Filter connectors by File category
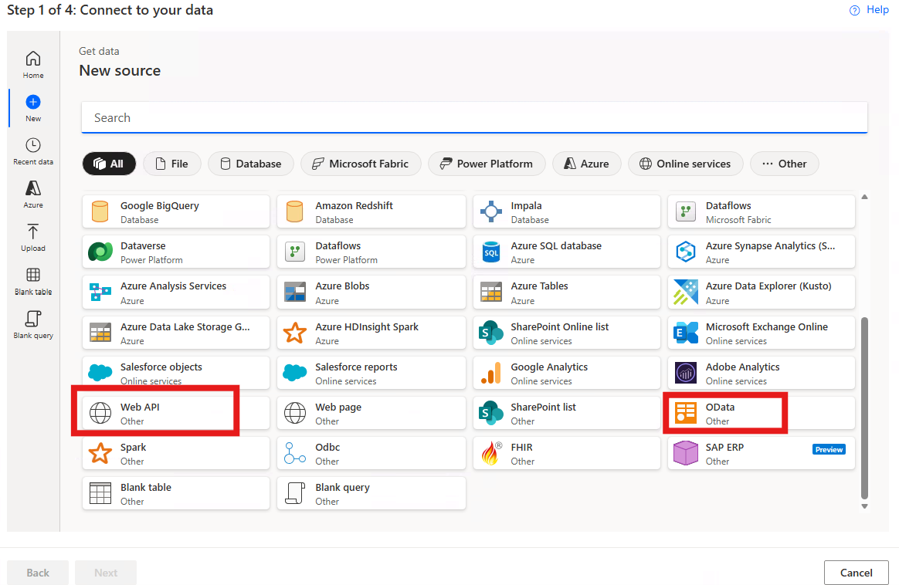 pyautogui.click(x=172, y=164)
